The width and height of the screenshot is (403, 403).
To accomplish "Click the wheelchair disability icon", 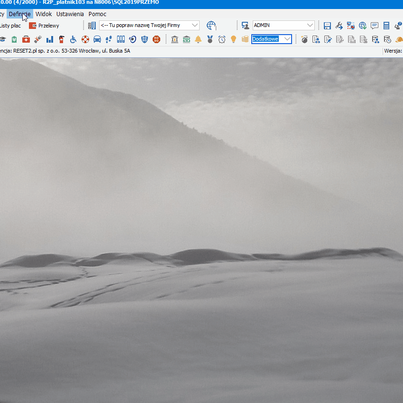I will (x=73, y=39).
